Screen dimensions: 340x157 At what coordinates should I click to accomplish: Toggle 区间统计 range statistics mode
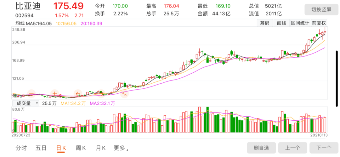click(300, 23)
